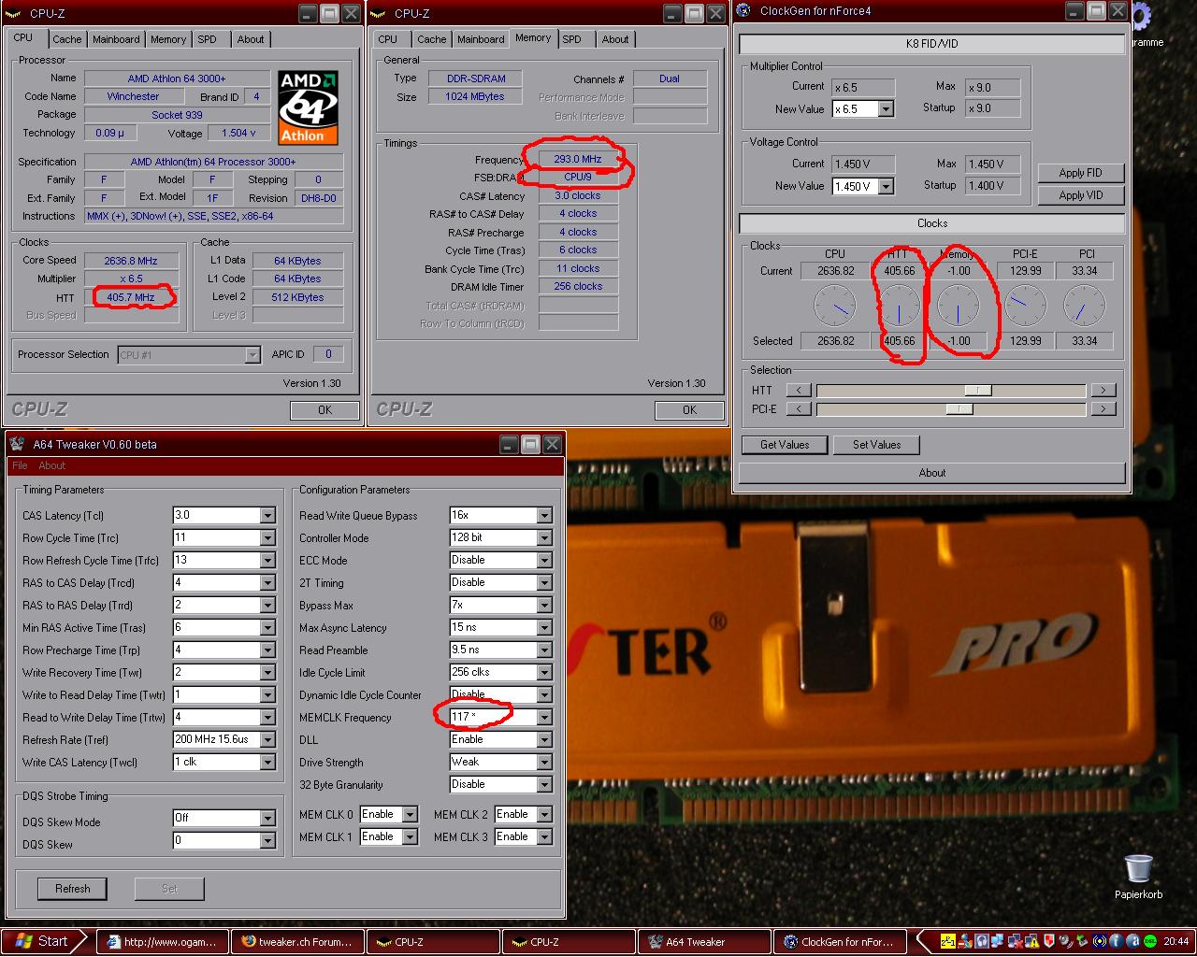Switch to the Mainboard tab in CPU-Z
Image resolution: width=1197 pixels, height=957 pixels.
116,39
